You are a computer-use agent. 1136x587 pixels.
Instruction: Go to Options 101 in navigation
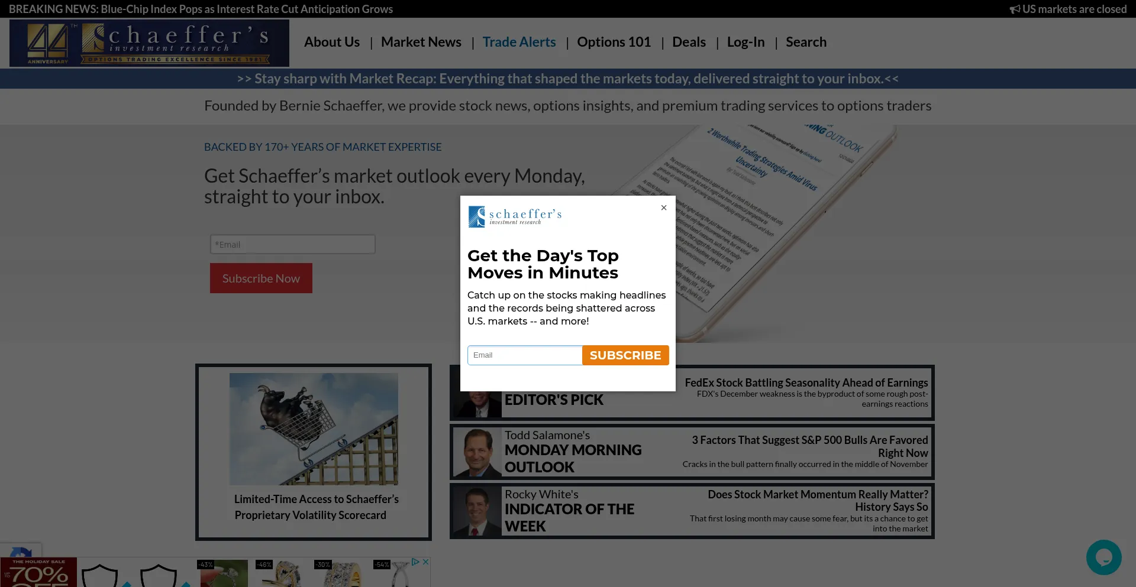click(x=614, y=42)
